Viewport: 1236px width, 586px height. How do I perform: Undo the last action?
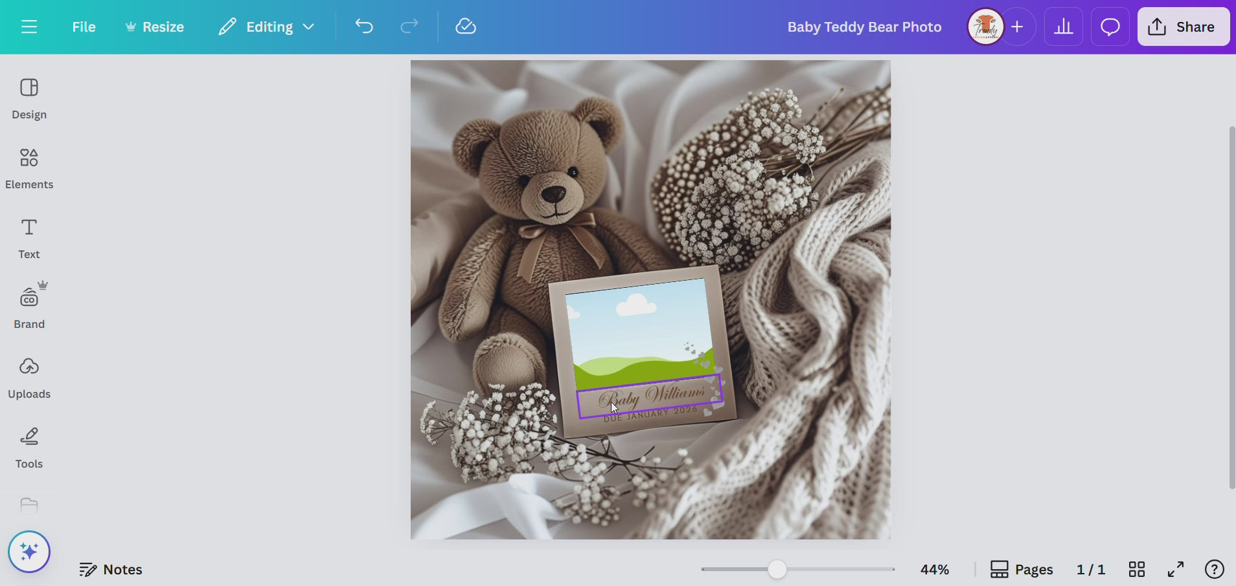click(x=364, y=27)
